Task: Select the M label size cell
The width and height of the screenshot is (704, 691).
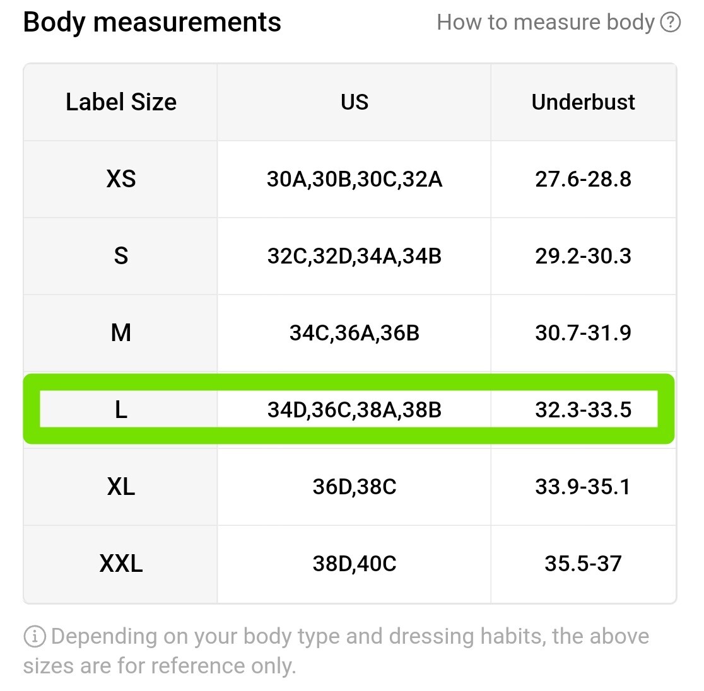Action: (x=120, y=333)
